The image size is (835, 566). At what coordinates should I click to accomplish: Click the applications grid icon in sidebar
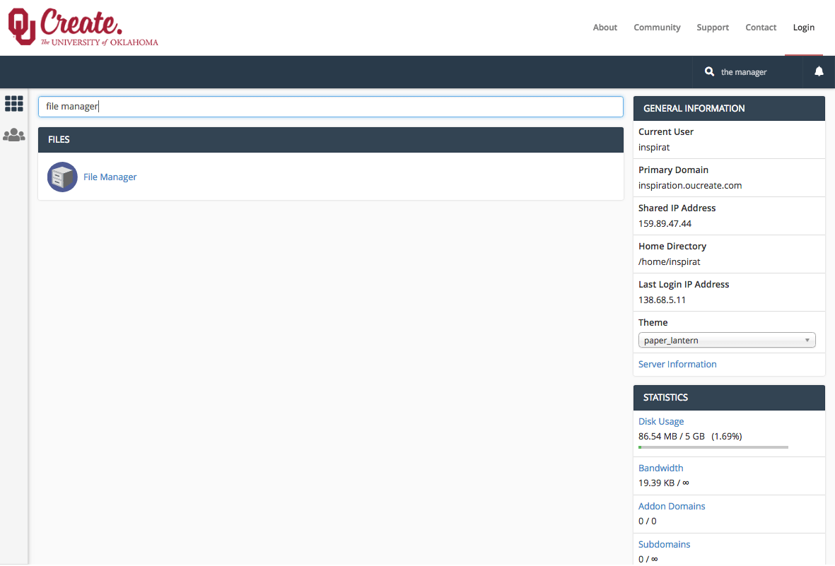coord(13,103)
